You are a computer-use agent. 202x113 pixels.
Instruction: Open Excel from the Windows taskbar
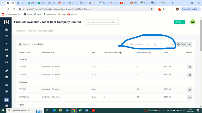point(80,110)
